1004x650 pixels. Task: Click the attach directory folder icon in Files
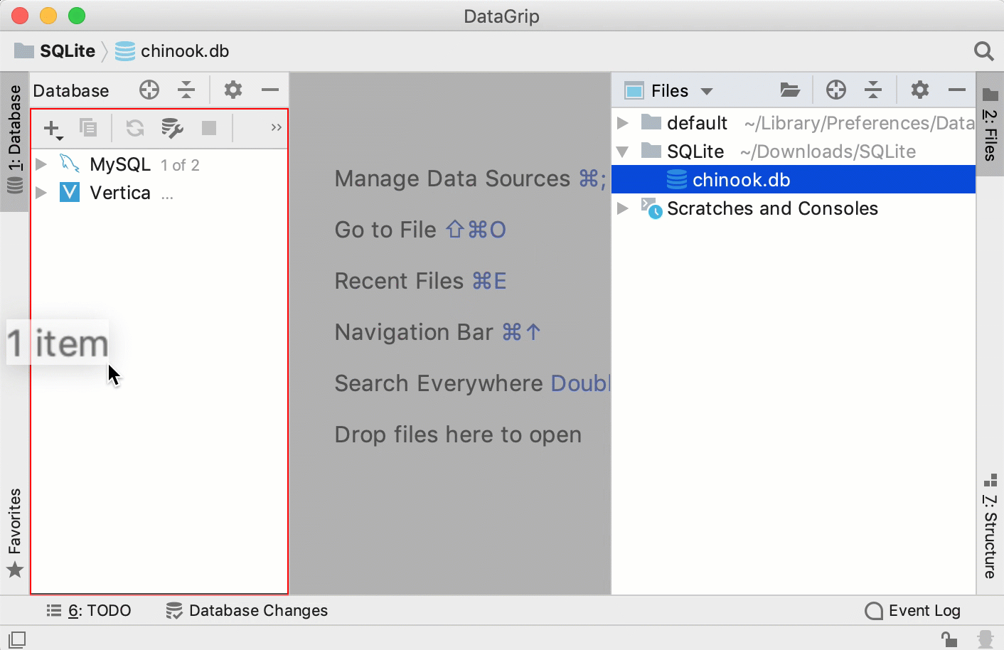(790, 90)
